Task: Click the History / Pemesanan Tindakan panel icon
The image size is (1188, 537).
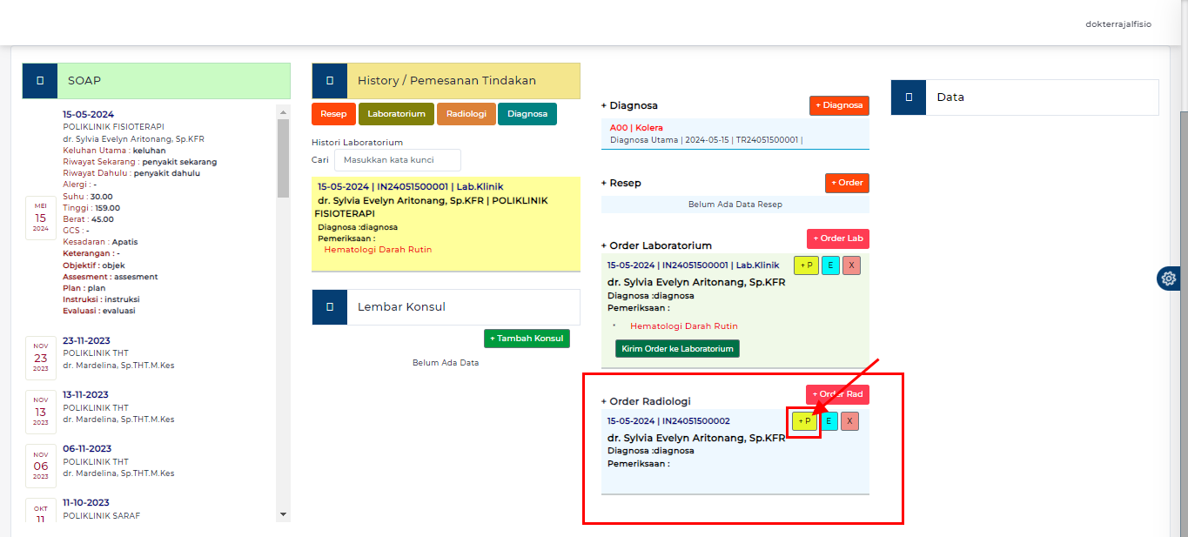Action: point(329,80)
